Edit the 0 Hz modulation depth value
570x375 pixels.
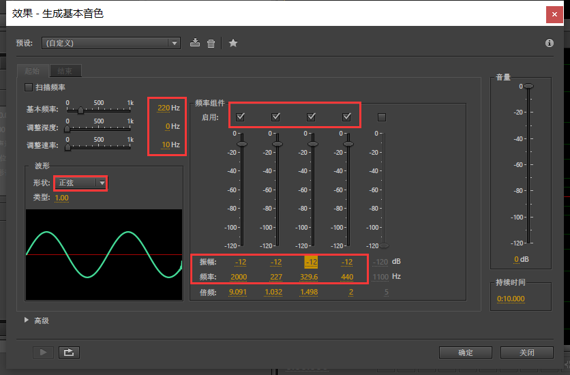[168, 126]
